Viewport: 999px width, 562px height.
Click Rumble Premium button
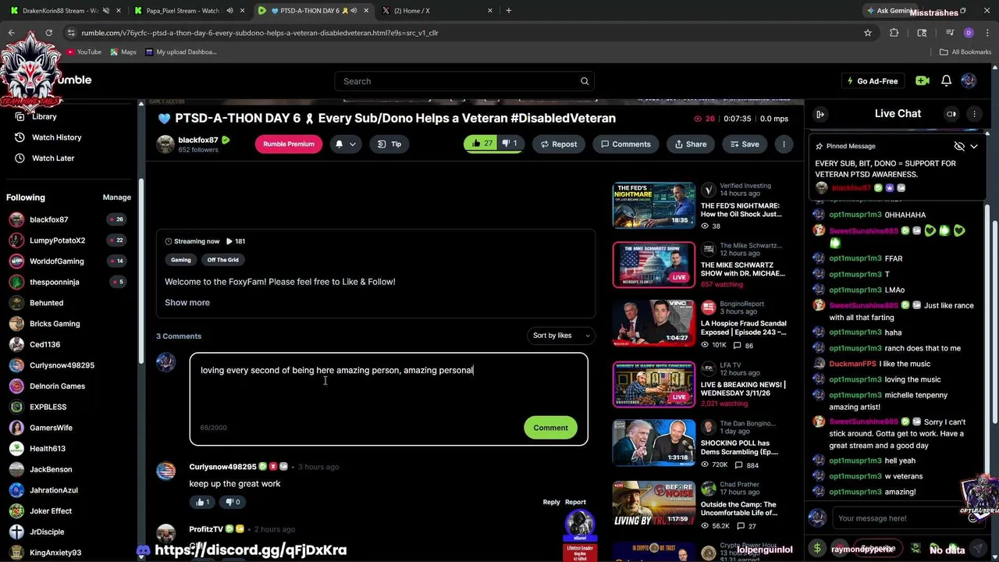[x=289, y=144]
